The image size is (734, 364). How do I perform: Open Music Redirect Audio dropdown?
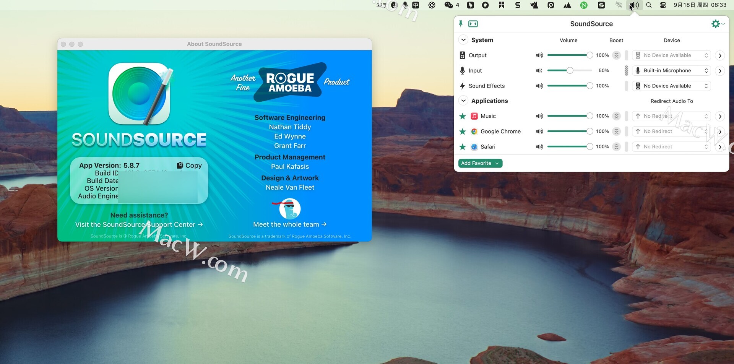(x=671, y=116)
